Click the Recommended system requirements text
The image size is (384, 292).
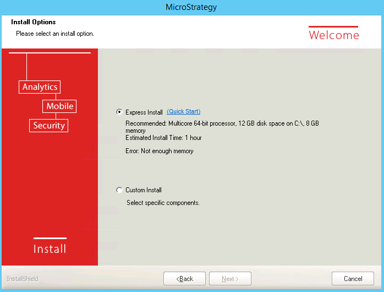coord(222,124)
